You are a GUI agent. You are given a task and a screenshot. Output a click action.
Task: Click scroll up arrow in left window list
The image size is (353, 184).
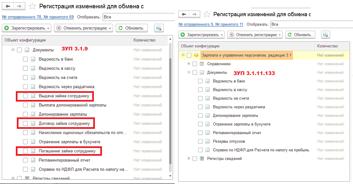coord(170,39)
